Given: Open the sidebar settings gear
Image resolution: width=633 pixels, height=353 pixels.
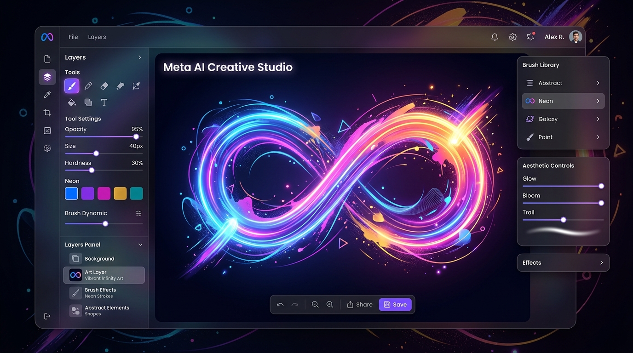Looking at the screenshot, I should (47, 148).
